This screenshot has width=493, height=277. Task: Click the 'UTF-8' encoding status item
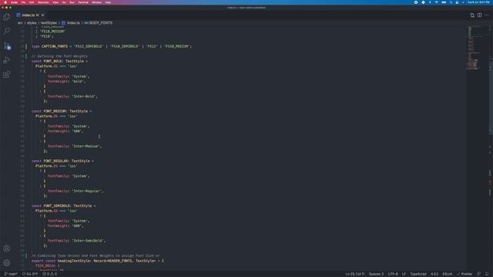coord(393,274)
